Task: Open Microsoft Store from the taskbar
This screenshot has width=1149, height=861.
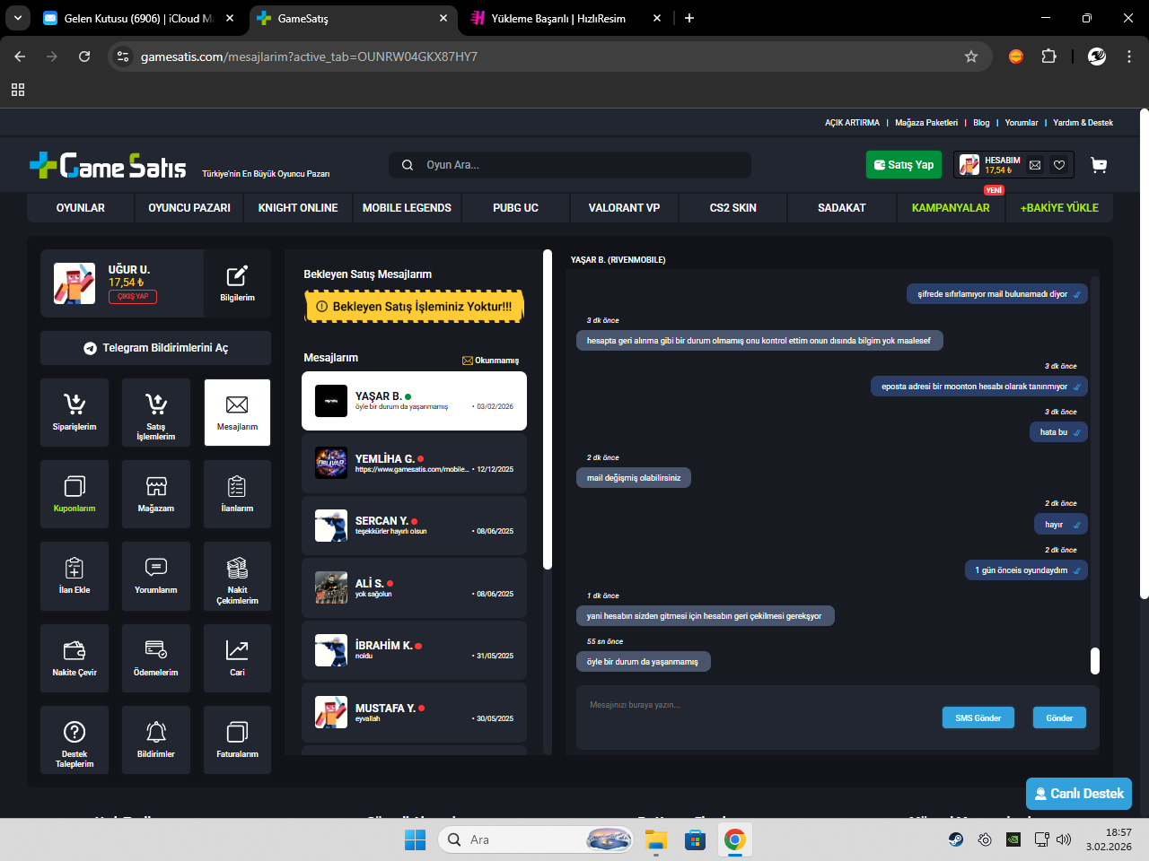Action: point(695,839)
